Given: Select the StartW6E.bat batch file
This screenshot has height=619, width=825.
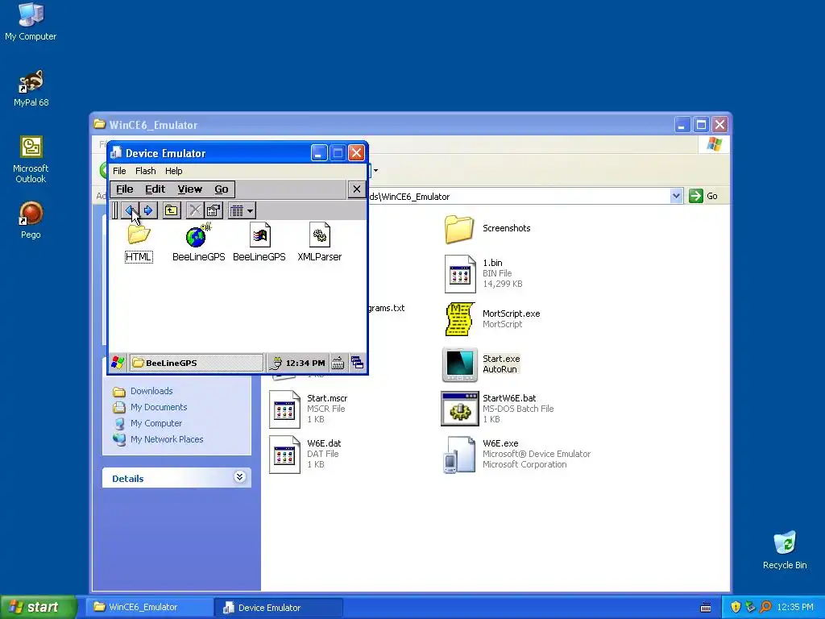Looking at the screenshot, I should tap(497, 409).
